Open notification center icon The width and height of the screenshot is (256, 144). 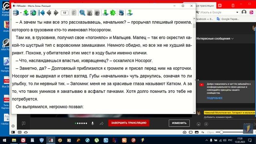[x=250, y=140]
